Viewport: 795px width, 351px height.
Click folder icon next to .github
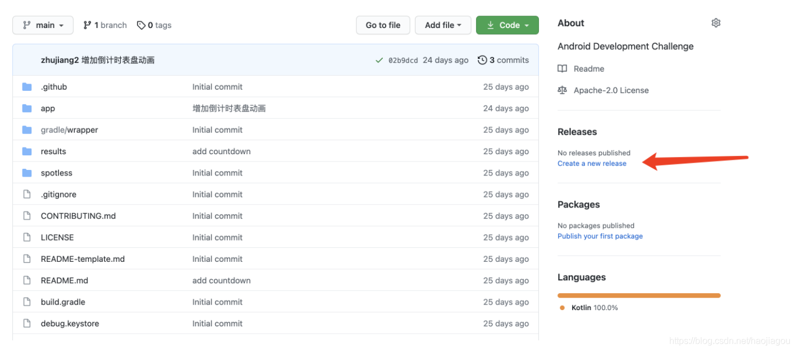27,87
